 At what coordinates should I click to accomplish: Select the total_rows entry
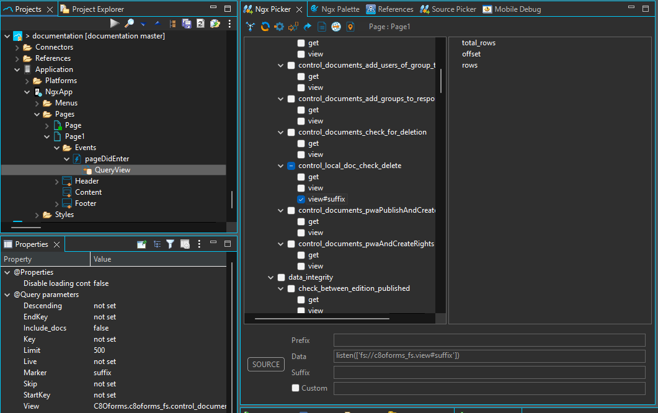478,43
